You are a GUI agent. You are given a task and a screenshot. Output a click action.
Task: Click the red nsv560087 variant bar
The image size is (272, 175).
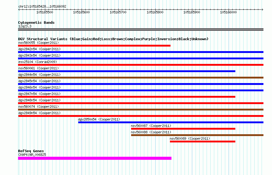(183, 129)
